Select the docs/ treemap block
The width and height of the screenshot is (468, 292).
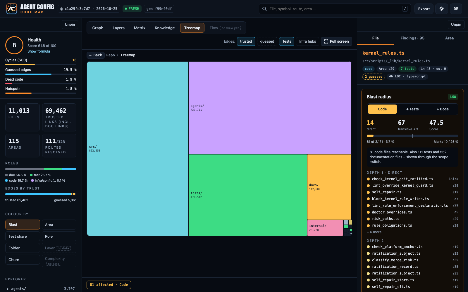click(329, 187)
